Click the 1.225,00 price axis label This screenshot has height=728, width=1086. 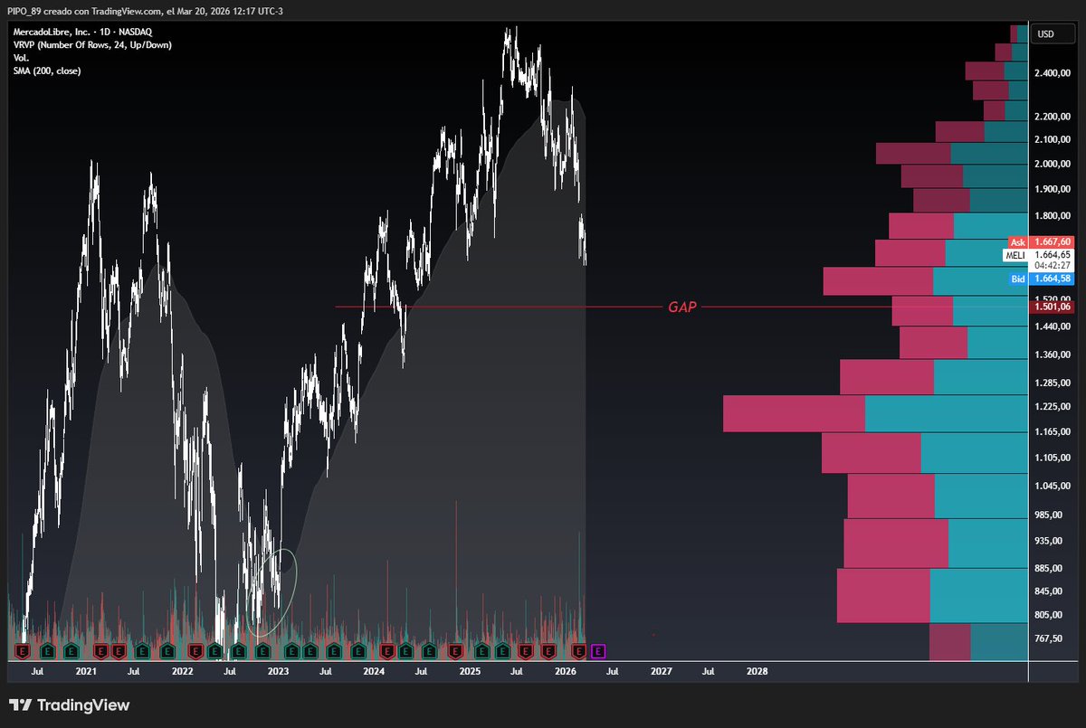(1053, 407)
